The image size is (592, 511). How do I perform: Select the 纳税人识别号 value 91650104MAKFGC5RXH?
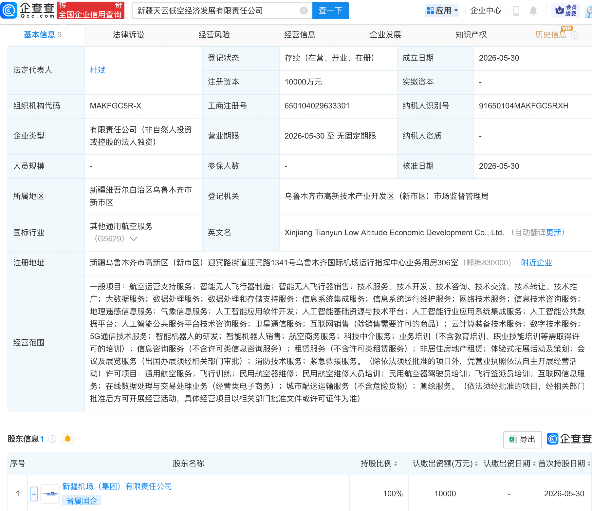point(524,106)
